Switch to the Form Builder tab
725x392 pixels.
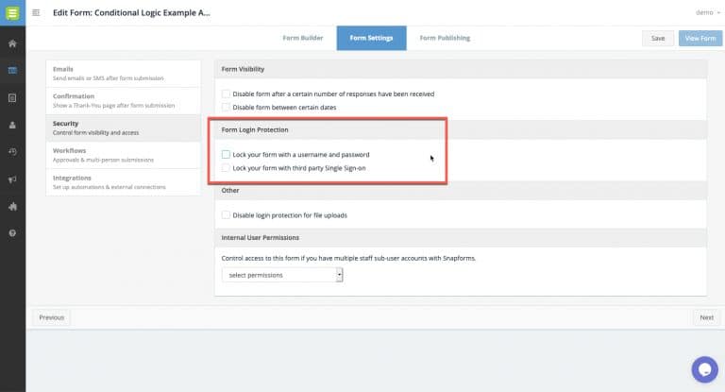[302, 38]
